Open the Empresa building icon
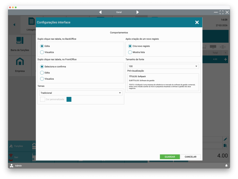 click(x=20, y=61)
